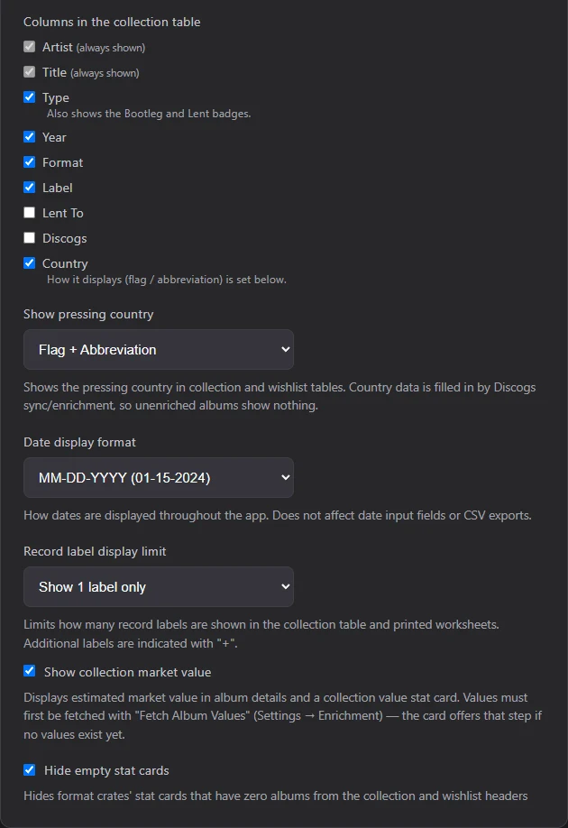Uncheck the Year column checkbox
The height and width of the screenshot is (828, 568).
[x=30, y=137]
